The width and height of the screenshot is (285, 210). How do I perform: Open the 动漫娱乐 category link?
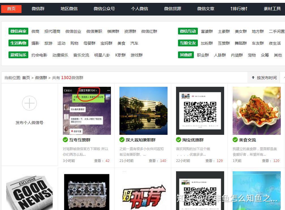(60, 55)
